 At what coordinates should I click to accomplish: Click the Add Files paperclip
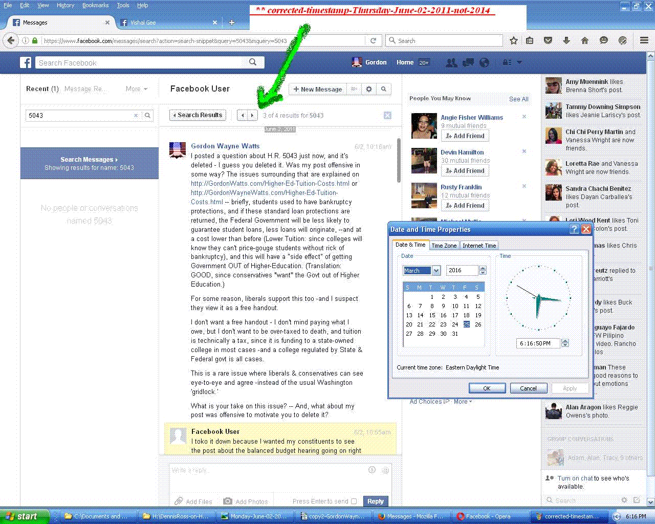click(x=179, y=501)
